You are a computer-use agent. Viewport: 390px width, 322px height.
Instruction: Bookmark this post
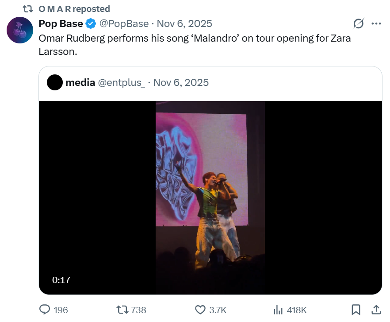tap(356, 310)
